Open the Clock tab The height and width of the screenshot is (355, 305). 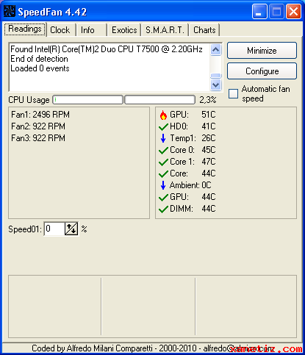click(x=60, y=30)
